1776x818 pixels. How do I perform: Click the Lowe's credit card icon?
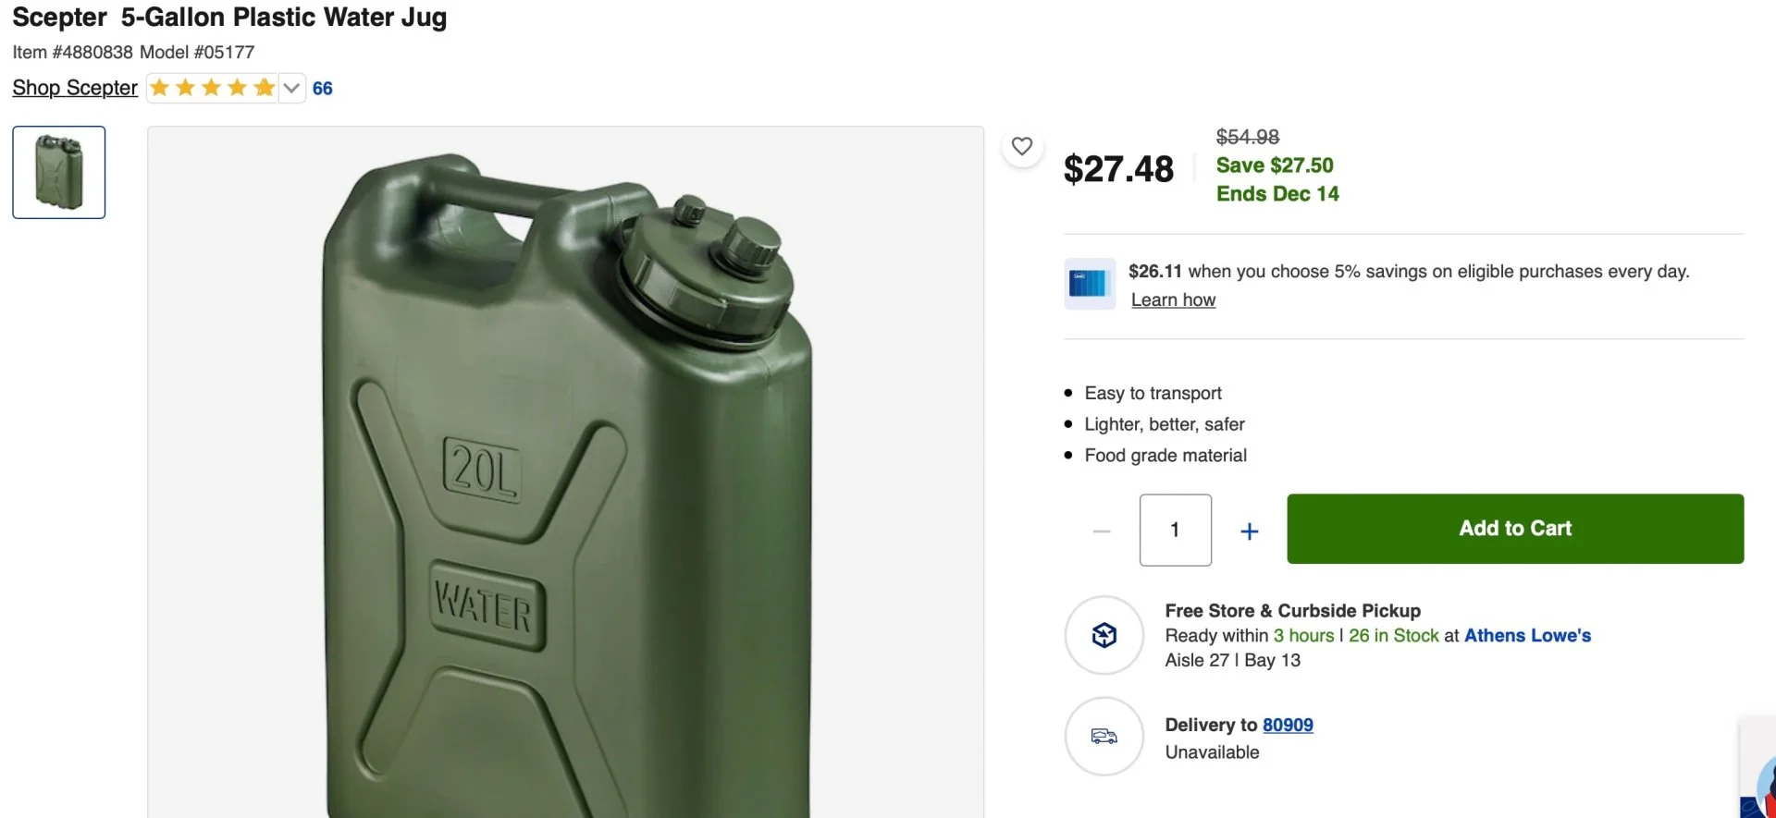tap(1089, 284)
